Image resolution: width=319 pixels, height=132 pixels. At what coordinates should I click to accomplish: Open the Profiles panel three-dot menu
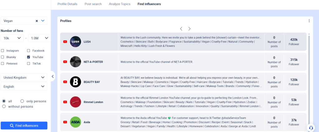click(309, 21)
